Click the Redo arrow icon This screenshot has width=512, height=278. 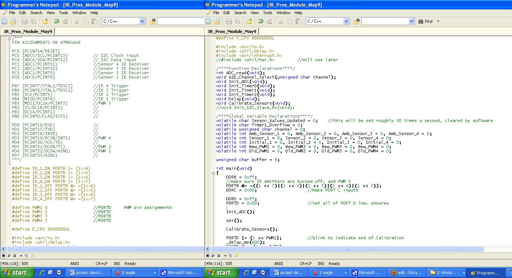pos(65,21)
